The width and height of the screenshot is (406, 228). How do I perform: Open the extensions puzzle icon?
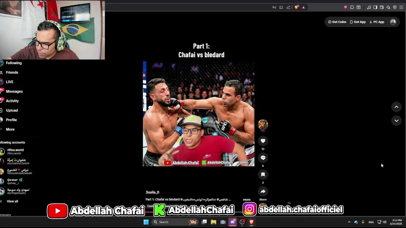point(352,7)
